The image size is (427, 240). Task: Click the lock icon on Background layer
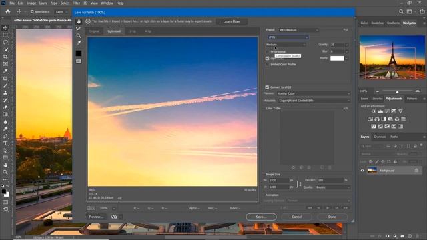click(416, 171)
